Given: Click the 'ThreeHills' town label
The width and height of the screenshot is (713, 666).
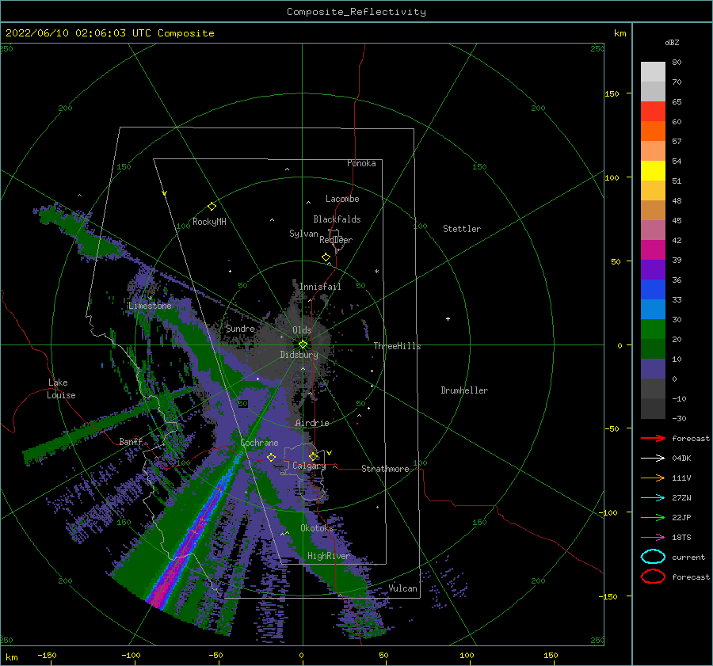Looking at the screenshot, I should pos(398,346).
